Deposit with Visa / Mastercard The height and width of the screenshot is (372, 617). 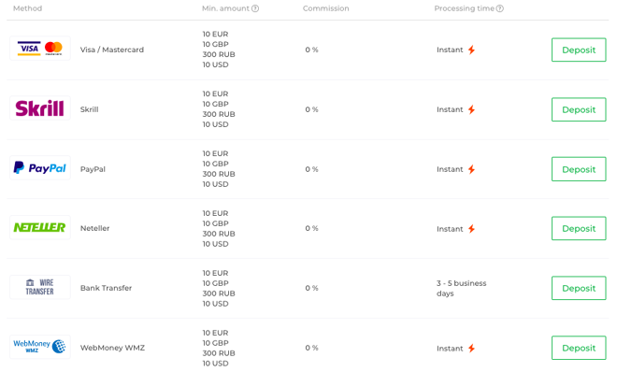coord(579,50)
